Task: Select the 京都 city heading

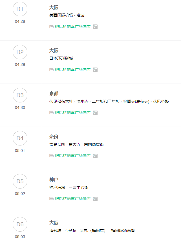Action: (x=54, y=94)
